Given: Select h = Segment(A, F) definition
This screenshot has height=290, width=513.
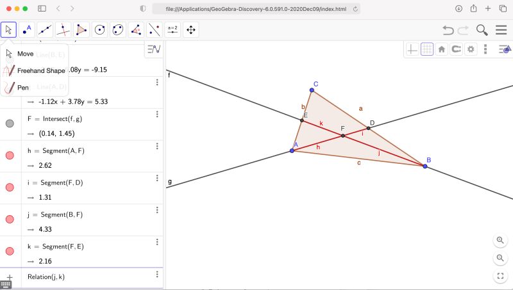Looking at the screenshot, I should coord(56,151).
